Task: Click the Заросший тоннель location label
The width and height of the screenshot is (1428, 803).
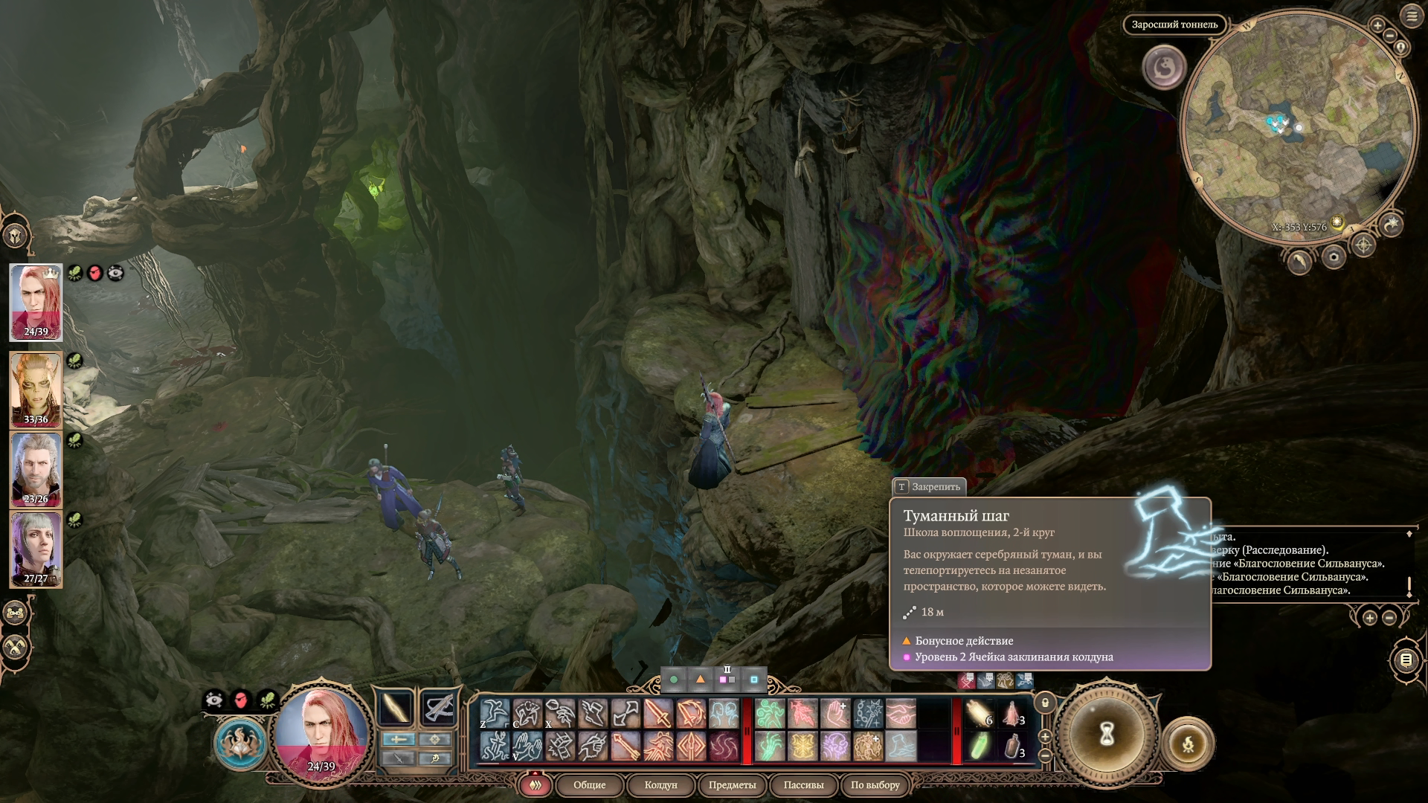Action: click(x=1174, y=25)
